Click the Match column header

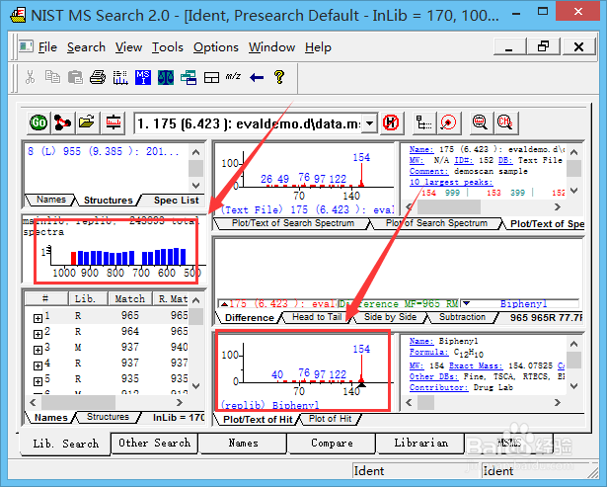pyautogui.click(x=129, y=298)
